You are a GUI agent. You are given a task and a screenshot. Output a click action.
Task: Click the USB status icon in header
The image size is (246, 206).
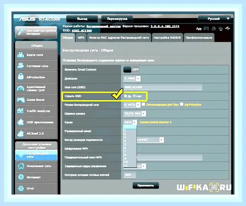[227, 28]
